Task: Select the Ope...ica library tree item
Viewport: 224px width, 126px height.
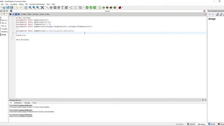Action: [x=4, y=20]
